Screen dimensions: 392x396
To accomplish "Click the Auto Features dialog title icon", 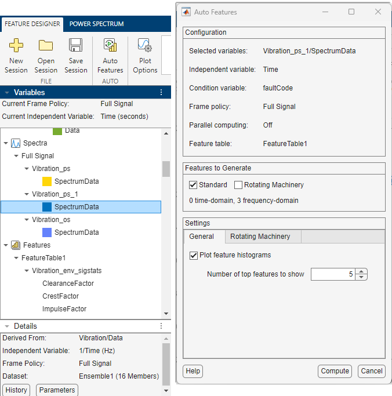I will tap(186, 12).
